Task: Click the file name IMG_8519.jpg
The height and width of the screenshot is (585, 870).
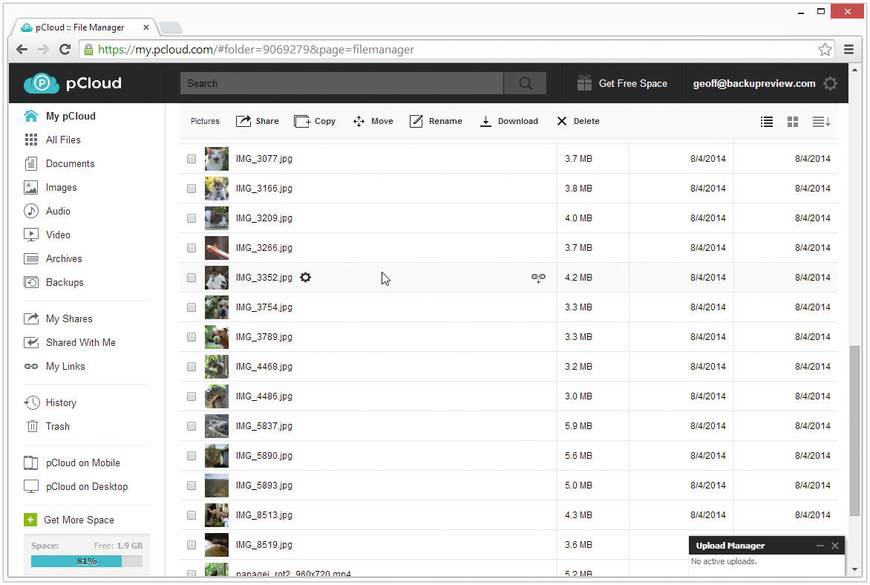Action: click(x=264, y=544)
